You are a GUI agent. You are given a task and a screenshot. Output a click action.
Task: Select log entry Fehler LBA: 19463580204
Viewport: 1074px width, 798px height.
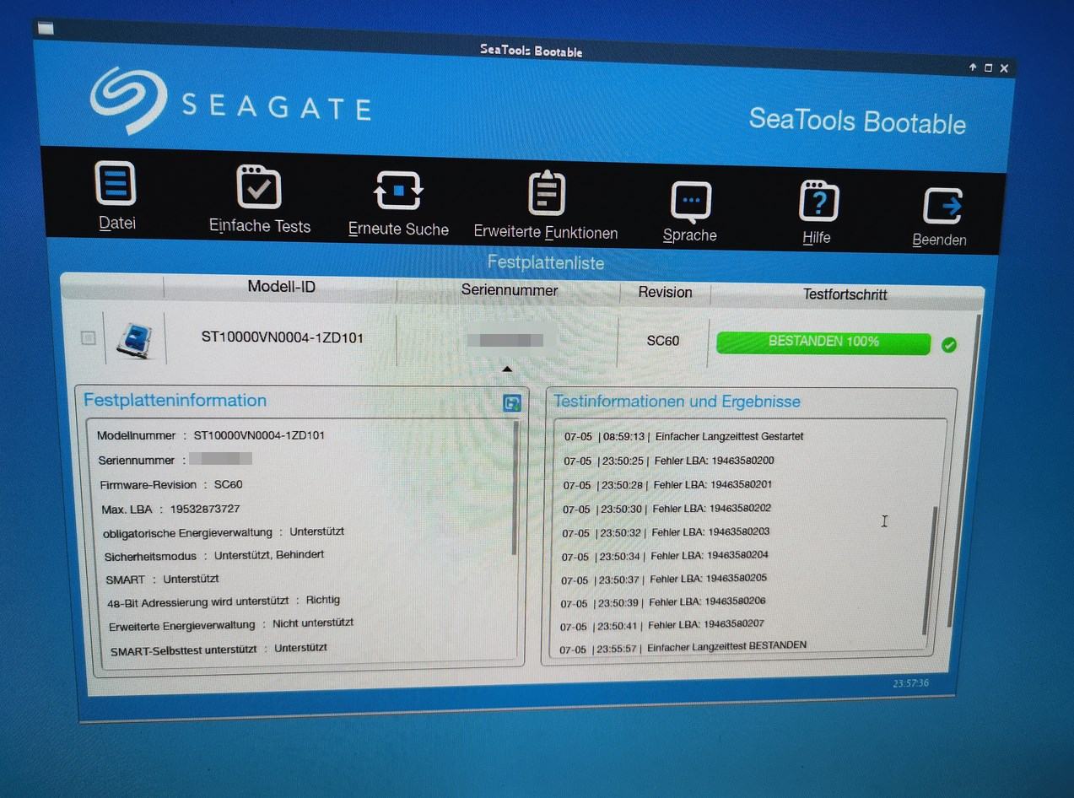666,556
